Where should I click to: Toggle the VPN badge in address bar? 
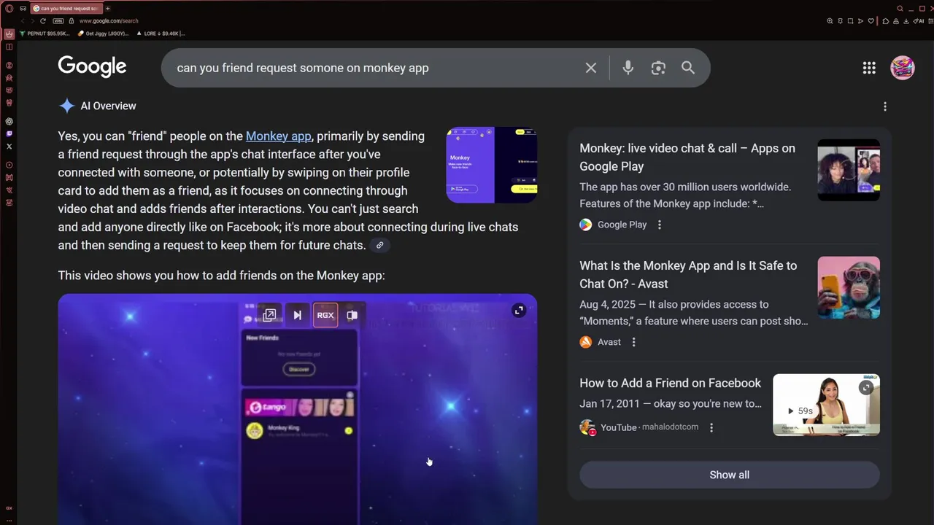pyautogui.click(x=58, y=21)
